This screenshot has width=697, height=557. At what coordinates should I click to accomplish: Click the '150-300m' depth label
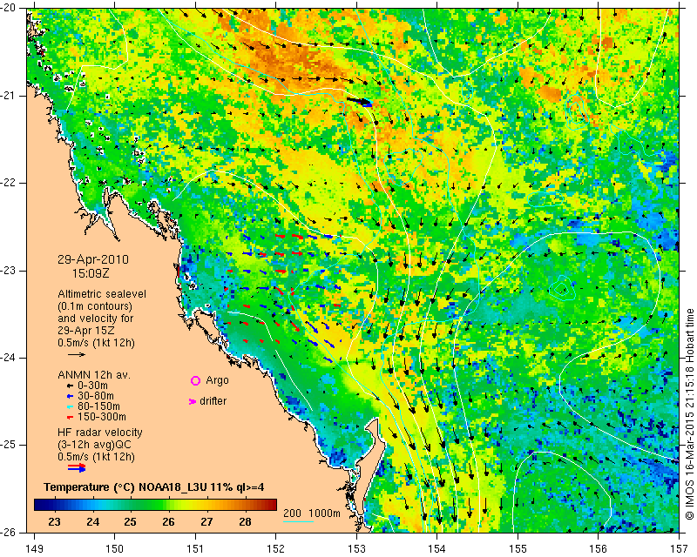click(x=102, y=417)
